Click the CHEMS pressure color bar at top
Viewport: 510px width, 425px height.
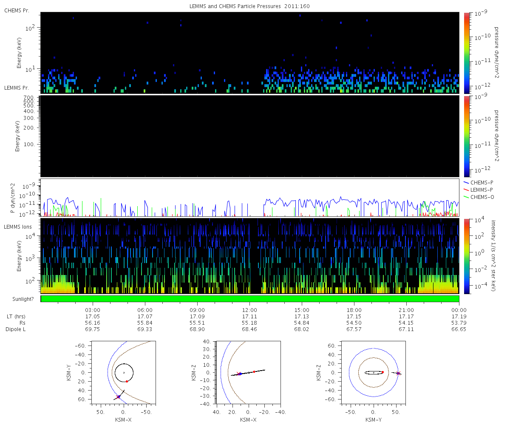tap(467, 53)
